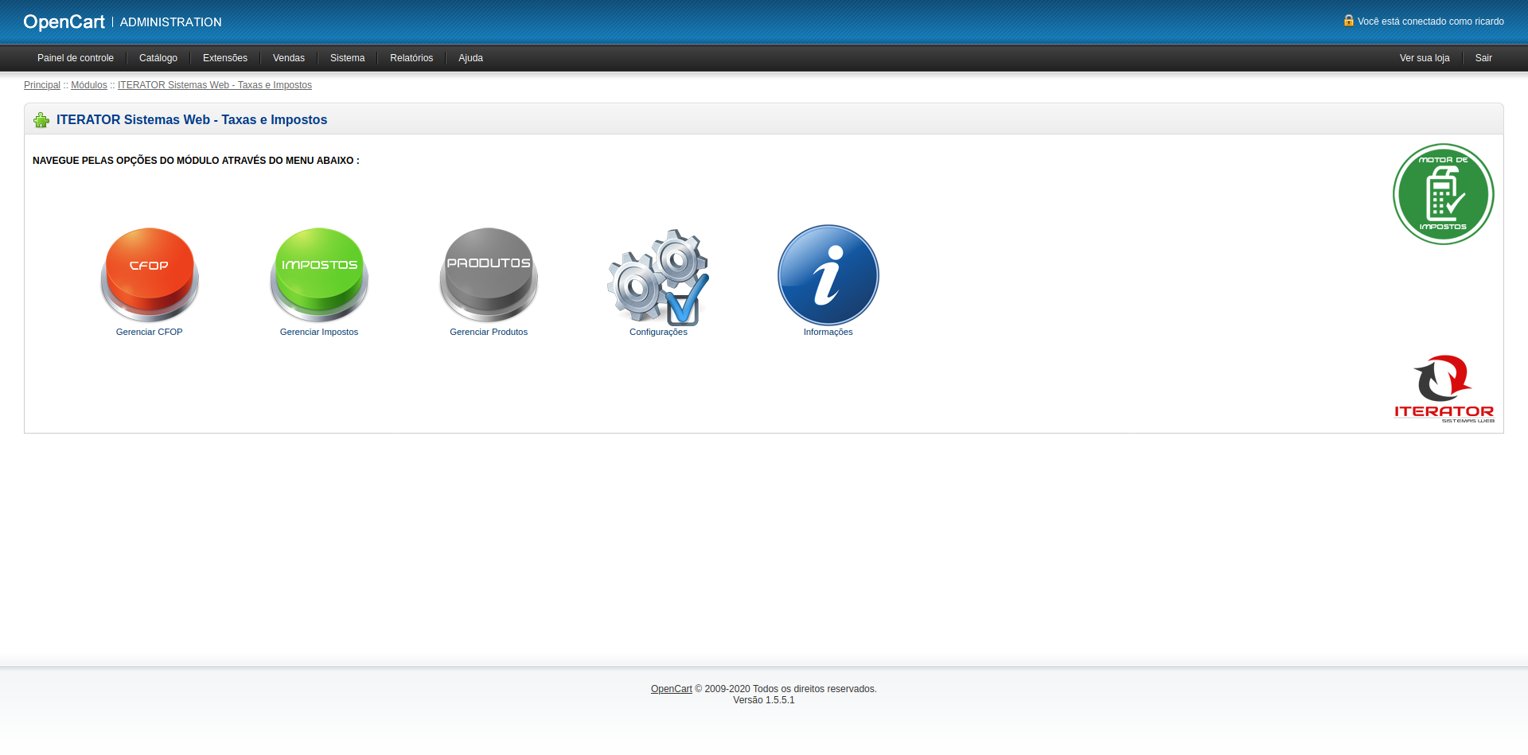Open the Gerenciar Impostos link
This screenshot has height=755, width=1528.
319,332
